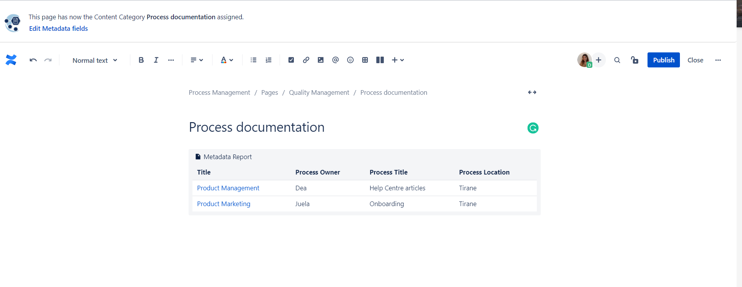This screenshot has width=742, height=287.
Task: Open the Normal text style dropdown
Action: click(95, 60)
